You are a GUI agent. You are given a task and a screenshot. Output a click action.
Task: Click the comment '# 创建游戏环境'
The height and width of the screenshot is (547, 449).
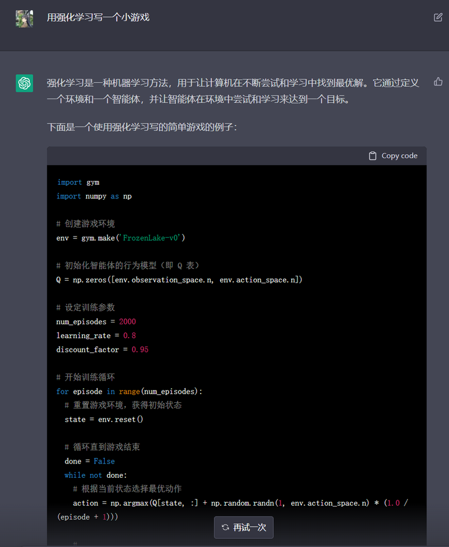85,223
